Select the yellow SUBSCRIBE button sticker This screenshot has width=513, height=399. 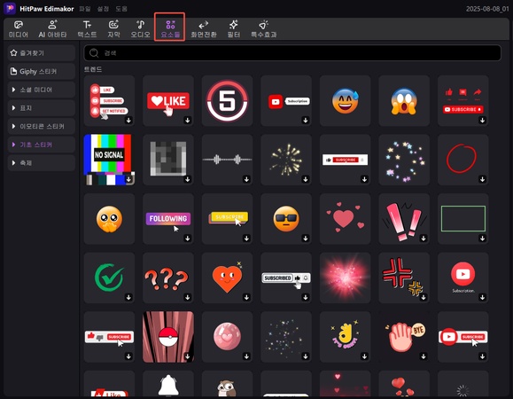(227, 219)
